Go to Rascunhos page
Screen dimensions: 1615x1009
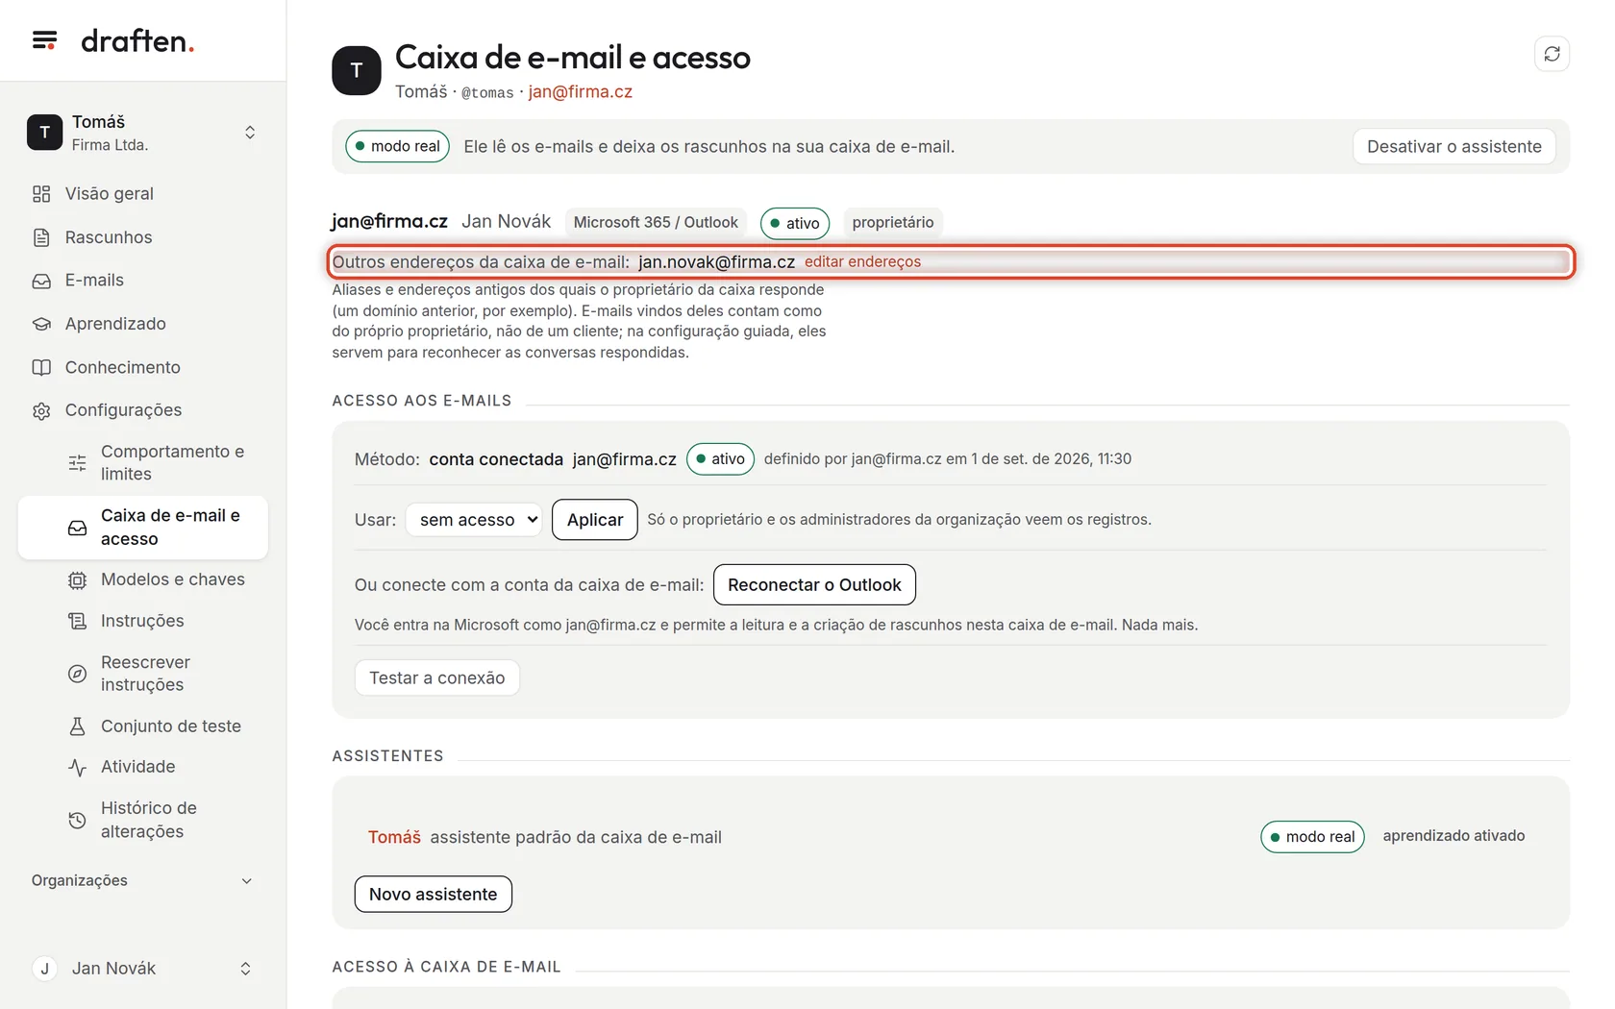109,237
